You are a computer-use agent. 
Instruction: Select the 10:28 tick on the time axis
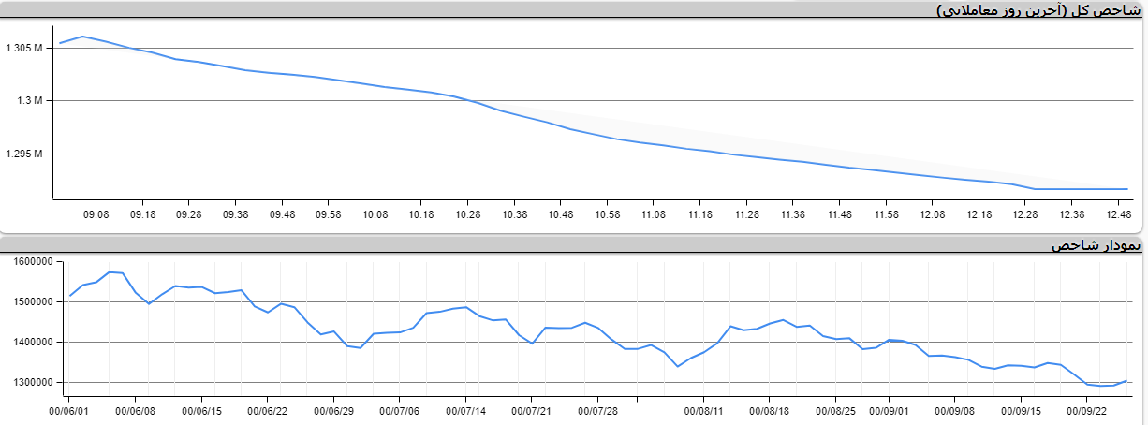point(467,214)
